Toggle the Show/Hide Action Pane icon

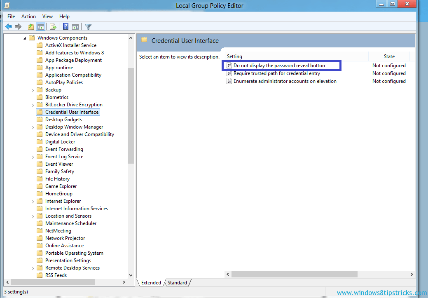[75, 26]
